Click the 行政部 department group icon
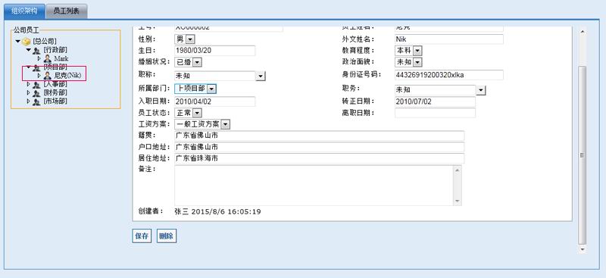 coord(36,50)
